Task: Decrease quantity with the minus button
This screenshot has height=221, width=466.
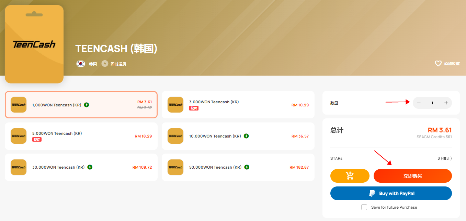Action: [x=419, y=103]
